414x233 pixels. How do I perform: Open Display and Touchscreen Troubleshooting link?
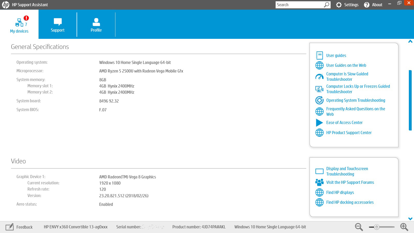(x=347, y=171)
